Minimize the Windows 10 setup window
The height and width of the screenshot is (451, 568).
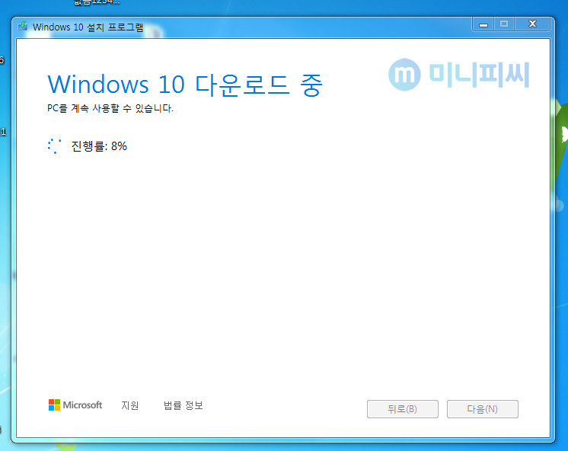point(483,24)
